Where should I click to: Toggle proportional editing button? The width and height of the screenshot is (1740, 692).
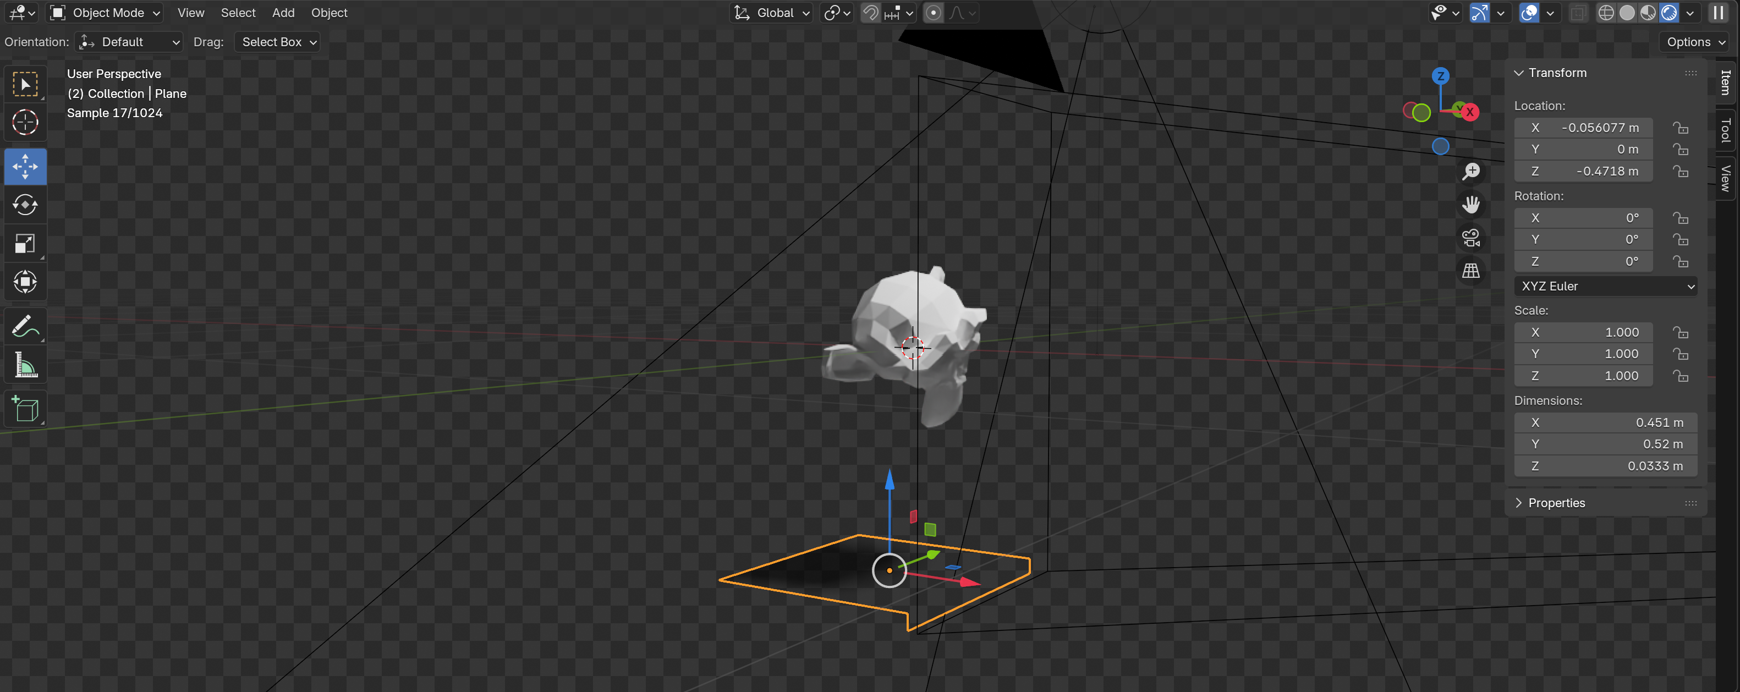933,13
